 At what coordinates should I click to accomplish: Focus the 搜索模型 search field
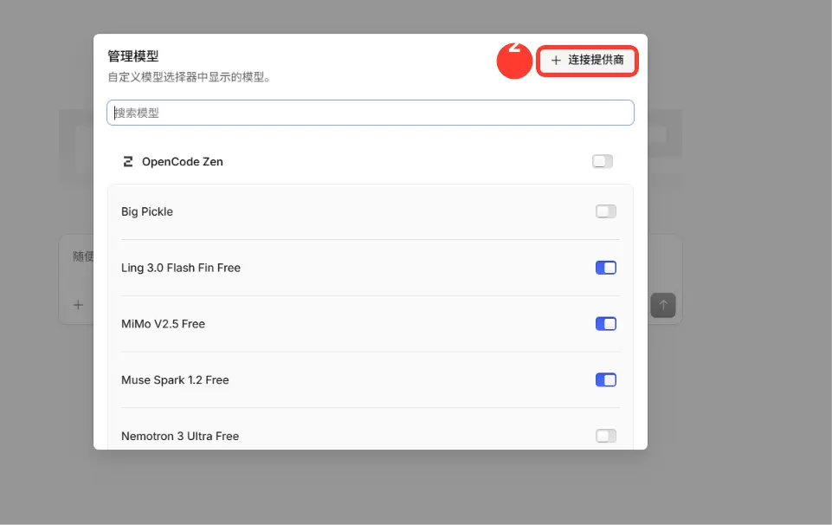(x=371, y=113)
